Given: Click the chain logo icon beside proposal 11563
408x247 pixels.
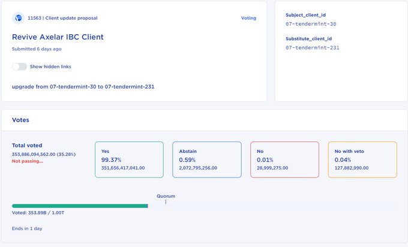Looking at the screenshot, I should point(18,18).
